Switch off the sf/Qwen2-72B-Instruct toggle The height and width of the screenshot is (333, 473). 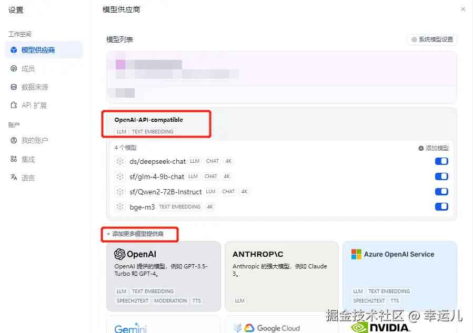pyautogui.click(x=441, y=192)
